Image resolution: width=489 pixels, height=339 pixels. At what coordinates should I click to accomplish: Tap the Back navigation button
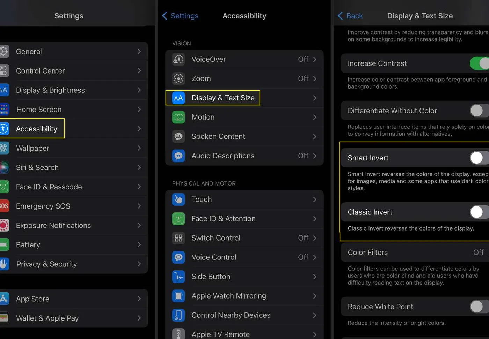tap(350, 16)
